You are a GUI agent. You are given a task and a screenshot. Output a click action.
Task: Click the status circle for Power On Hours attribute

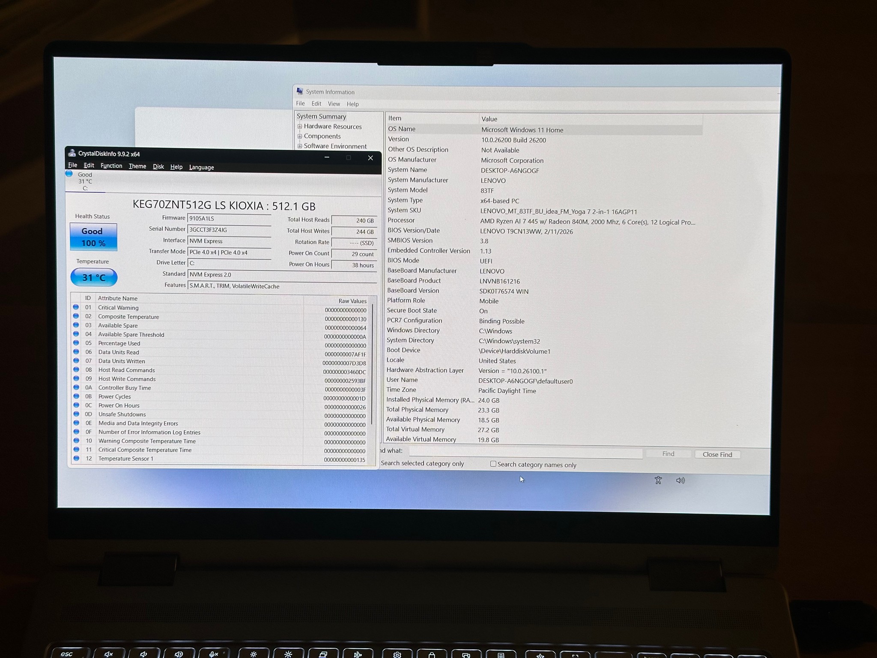point(76,405)
